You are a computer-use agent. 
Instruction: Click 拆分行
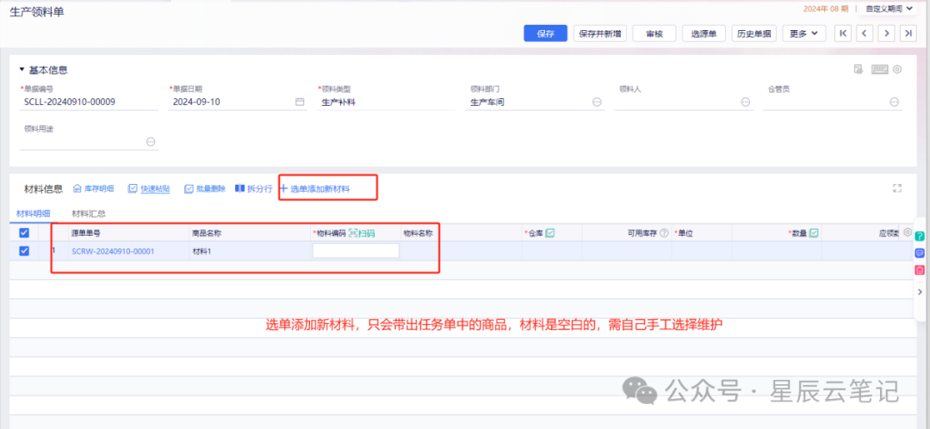pyautogui.click(x=254, y=188)
